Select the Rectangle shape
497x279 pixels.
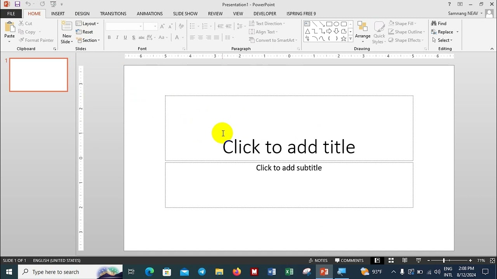click(329, 24)
